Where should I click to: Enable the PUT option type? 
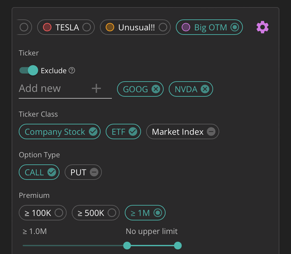tap(83, 172)
